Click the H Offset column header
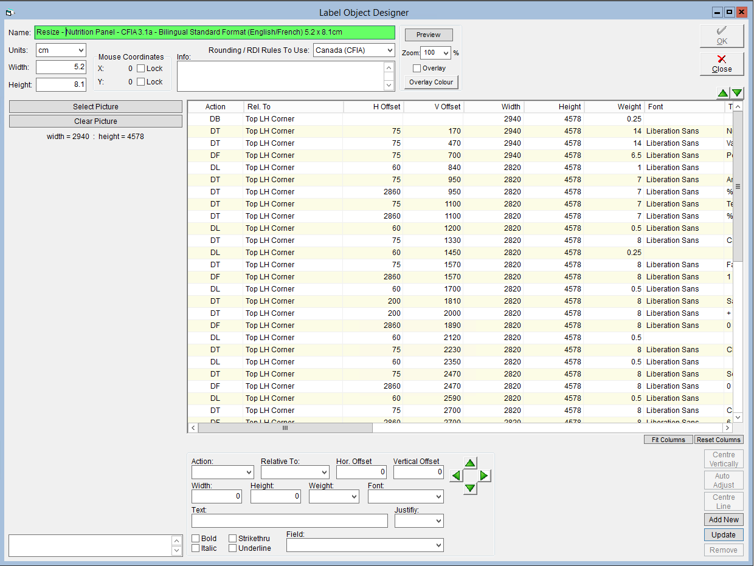Image resolution: width=754 pixels, height=566 pixels. tap(373, 107)
